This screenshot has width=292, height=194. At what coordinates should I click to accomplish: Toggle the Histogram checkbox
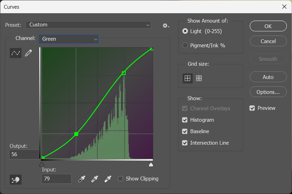click(x=185, y=120)
